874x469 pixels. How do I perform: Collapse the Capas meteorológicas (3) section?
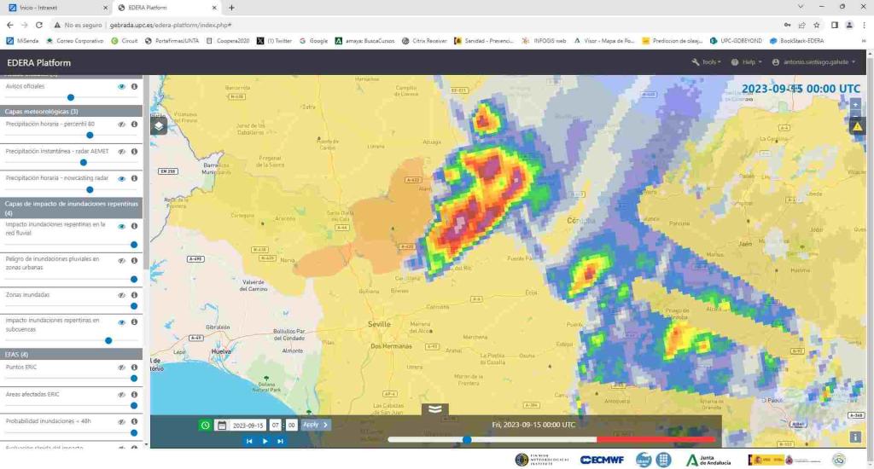72,111
